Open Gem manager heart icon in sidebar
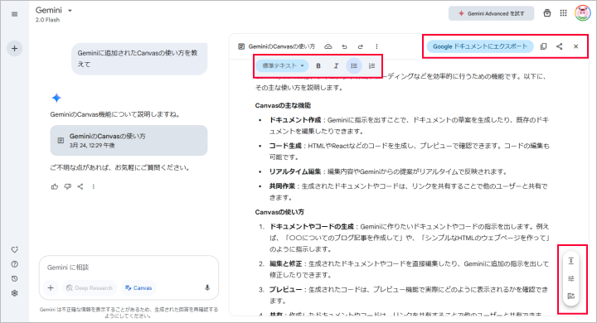597x323 pixels. point(14,249)
